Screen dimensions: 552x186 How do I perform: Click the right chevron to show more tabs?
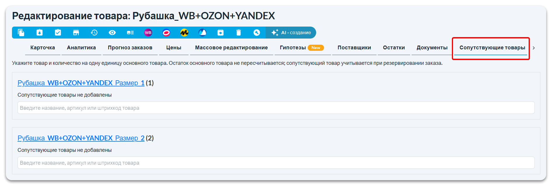(x=534, y=48)
